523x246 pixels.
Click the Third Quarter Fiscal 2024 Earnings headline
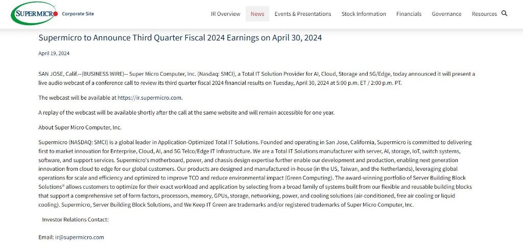(x=180, y=38)
